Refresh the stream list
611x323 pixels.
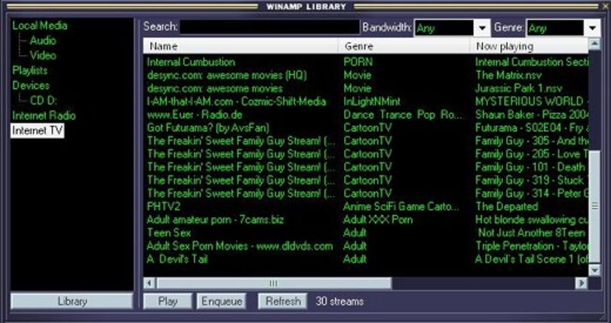pos(283,301)
